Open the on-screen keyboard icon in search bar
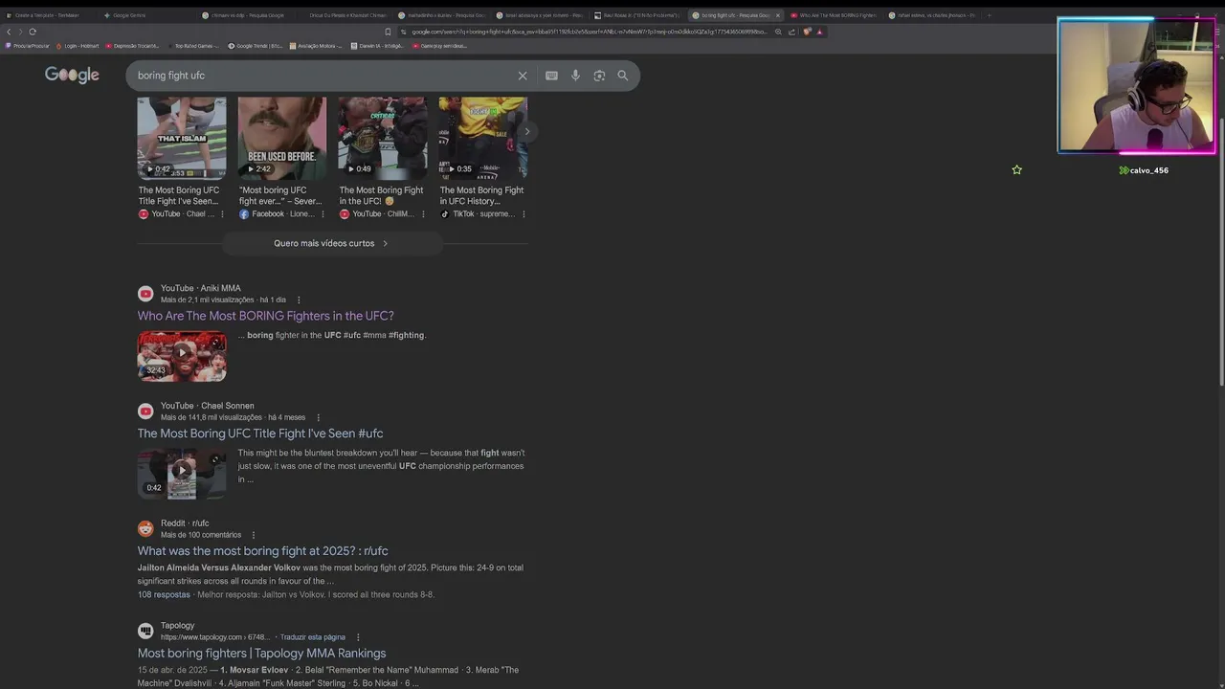This screenshot has width=1225, height=689. (x=551, y=76)
